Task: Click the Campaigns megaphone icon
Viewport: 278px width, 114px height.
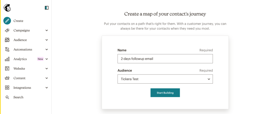Action: click(7, 30)
